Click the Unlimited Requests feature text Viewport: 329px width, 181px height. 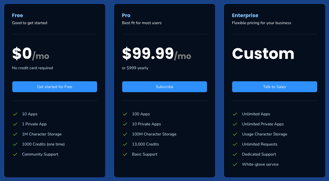[260, 144]
